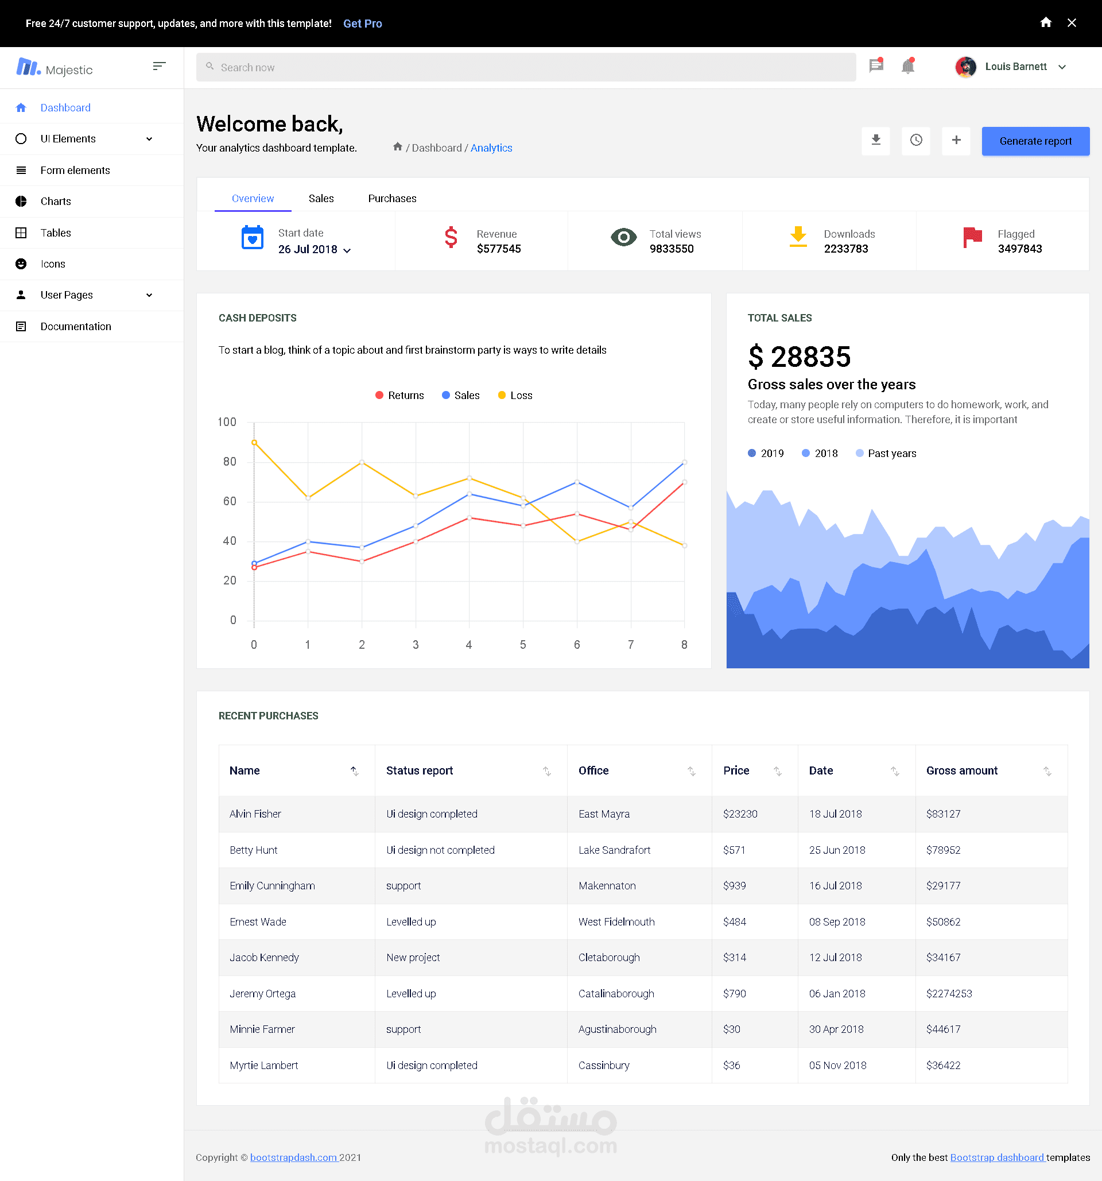Viewport: 1102px width, 1181px height.
Task: Click the plus add icon button
Action: pos(955,141)
